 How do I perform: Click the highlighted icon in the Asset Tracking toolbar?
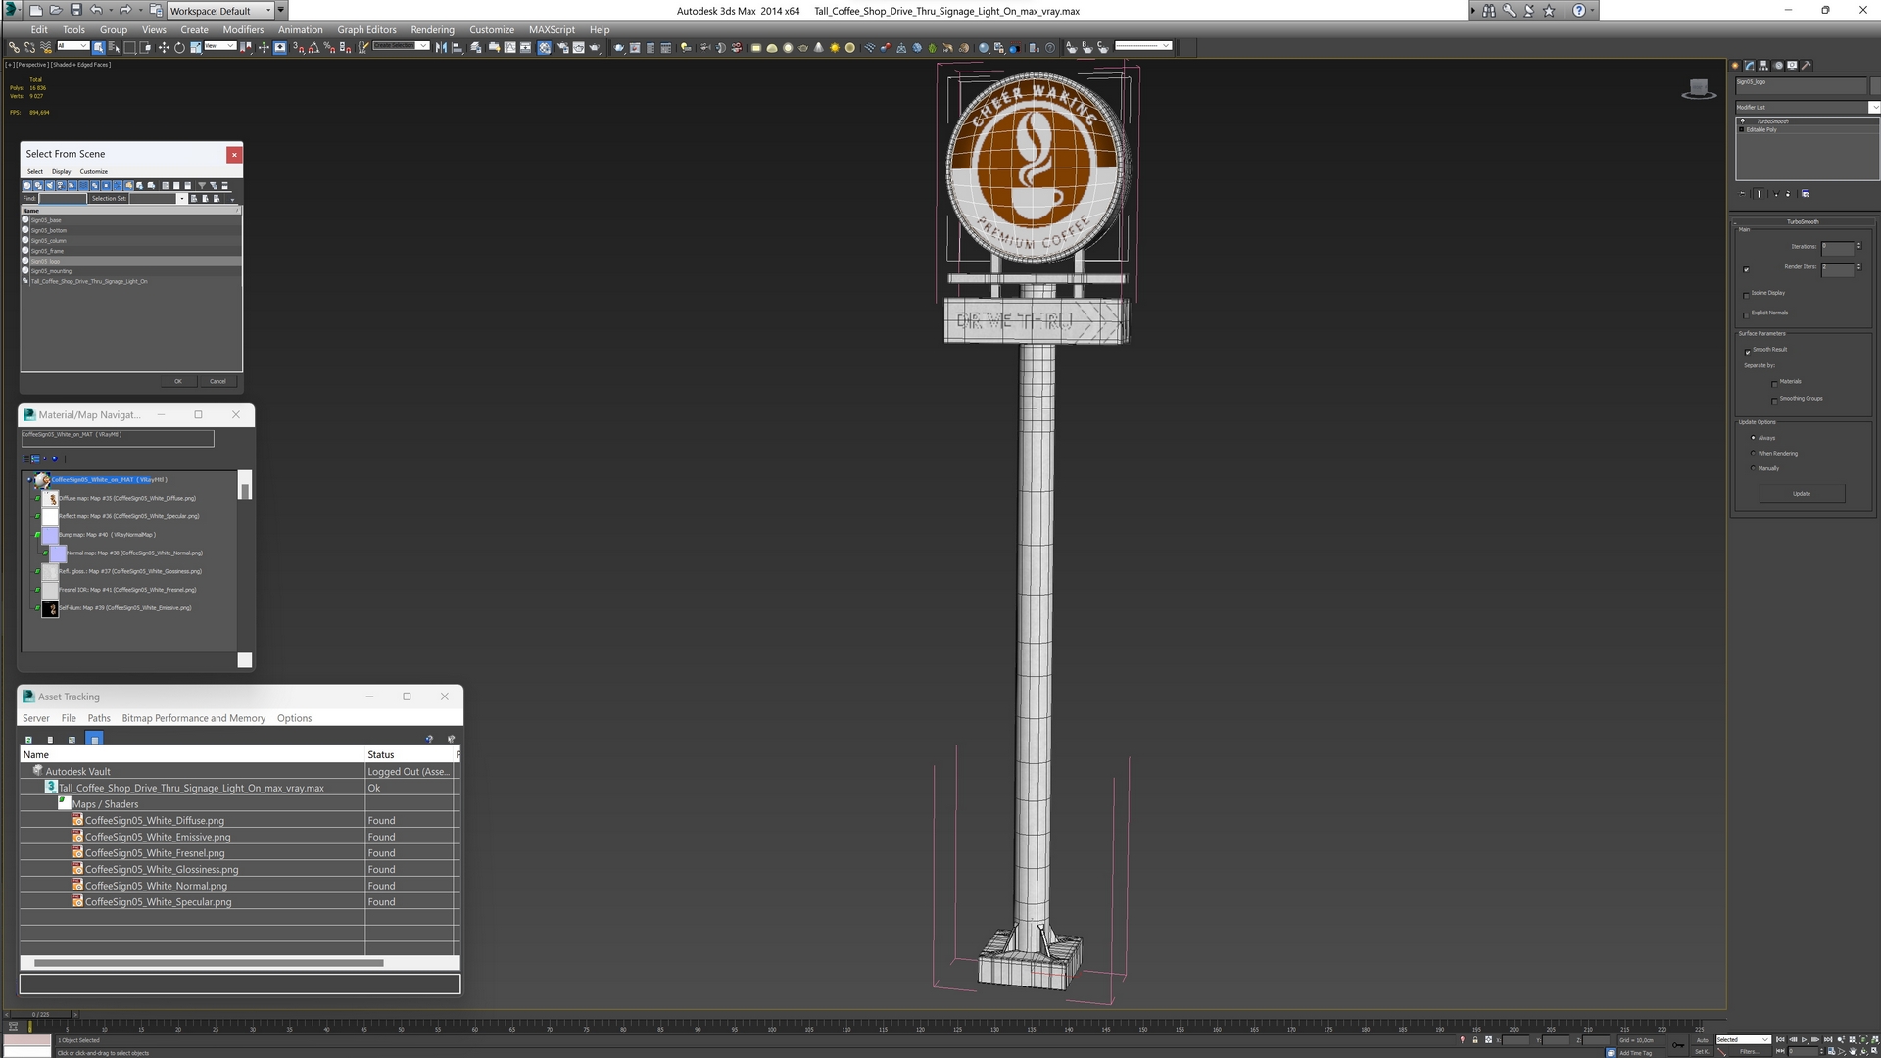click(94, 739)
